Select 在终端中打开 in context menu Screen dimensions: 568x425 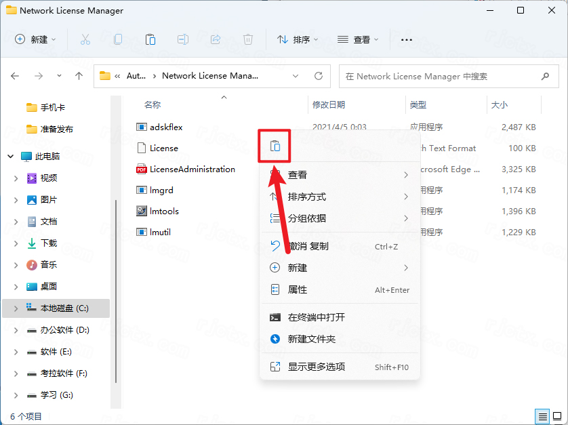click(316, 317)
